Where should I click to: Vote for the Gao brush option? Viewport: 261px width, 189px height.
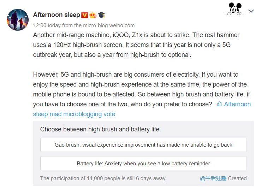coord(143,145)
